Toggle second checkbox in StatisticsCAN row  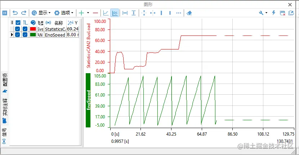(x=25, y=29)
